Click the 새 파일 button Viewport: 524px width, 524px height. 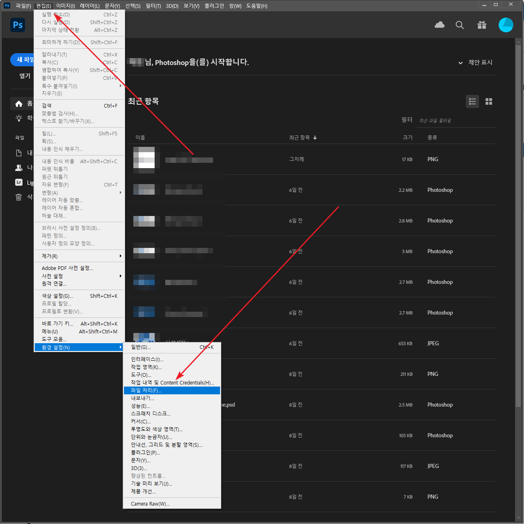pyautogui.click(x=22, y=60)
